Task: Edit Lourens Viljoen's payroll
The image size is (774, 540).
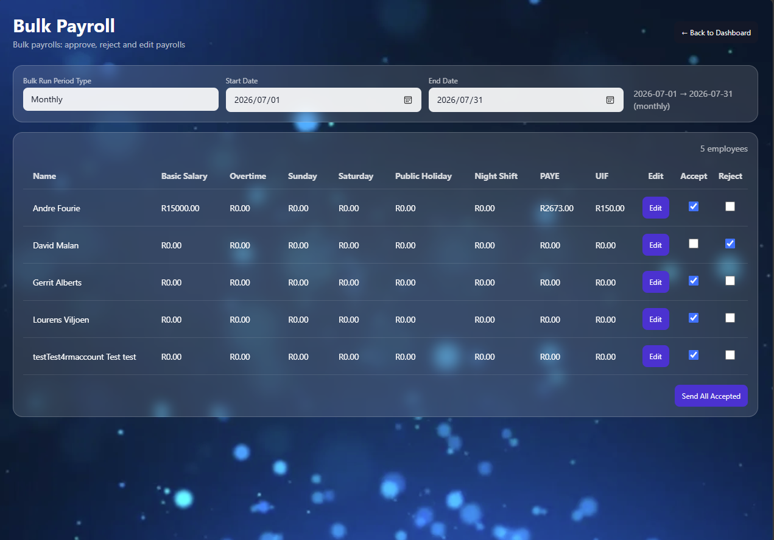Action: click(x=656, y=320)
